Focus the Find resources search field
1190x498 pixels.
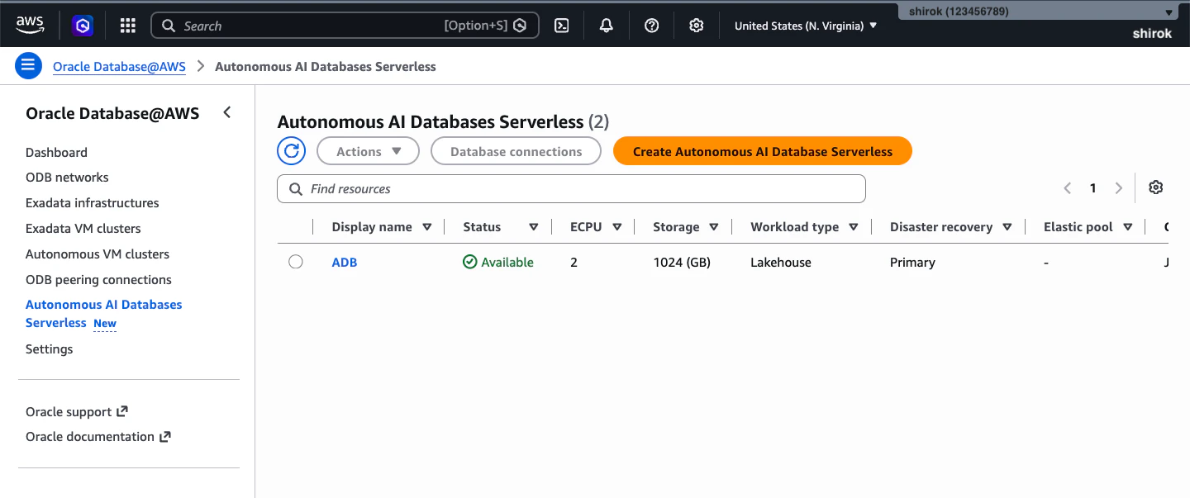571,188
